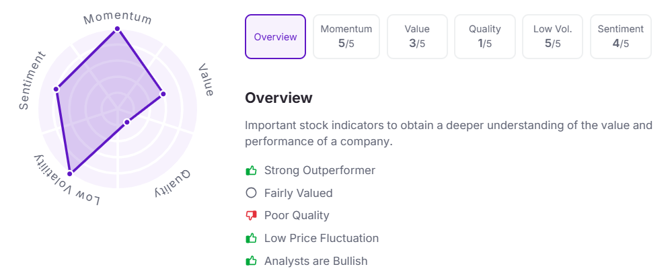Select the Momentum point on radar chart

[117, 30]
